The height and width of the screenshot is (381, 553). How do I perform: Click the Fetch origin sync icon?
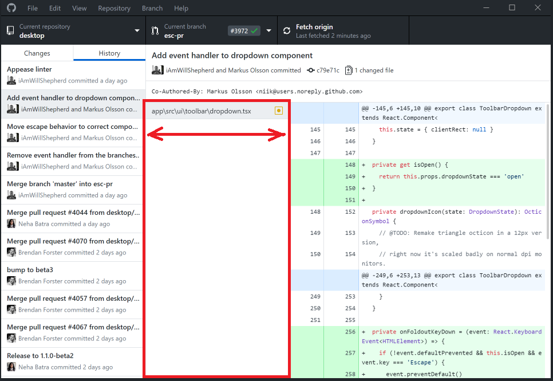pos(287,31)
